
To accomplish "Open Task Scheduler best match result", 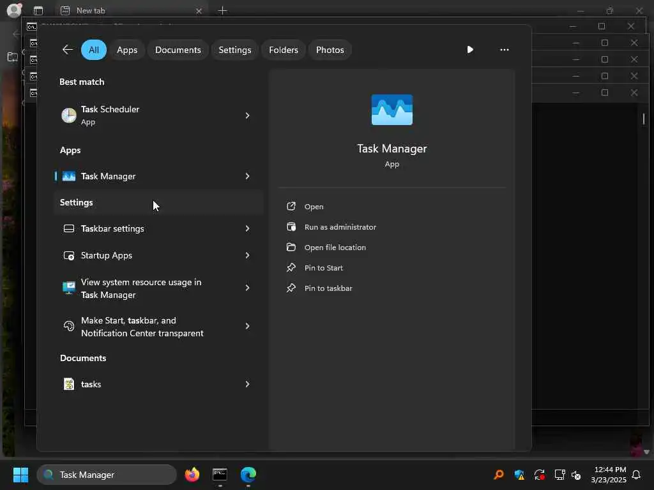I will (x=158, y=115).
